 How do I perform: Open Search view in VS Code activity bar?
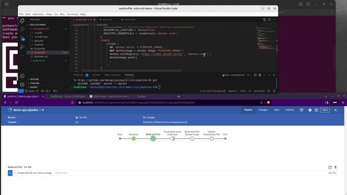(22, 29)
